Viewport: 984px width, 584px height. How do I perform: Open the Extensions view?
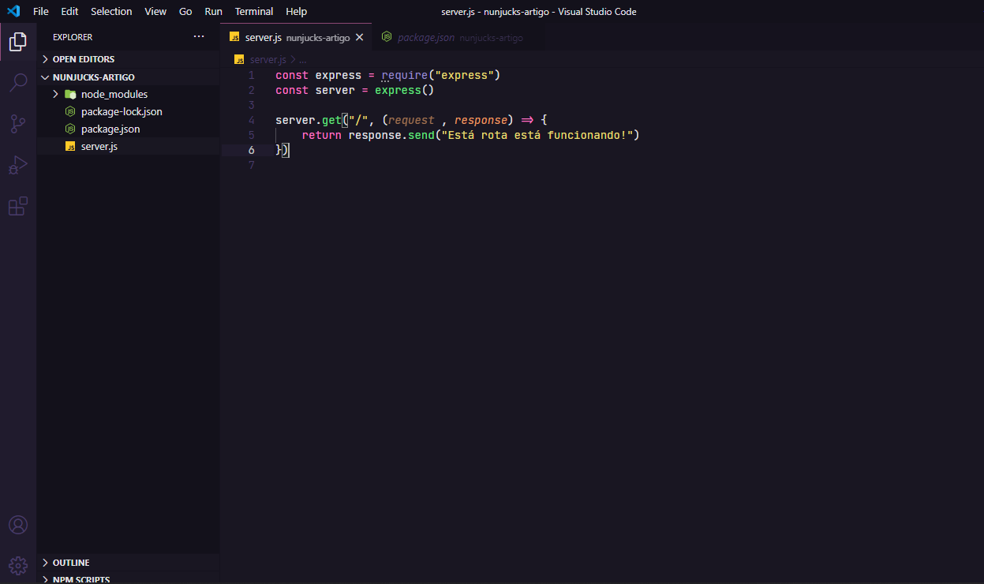coord(18,206)
